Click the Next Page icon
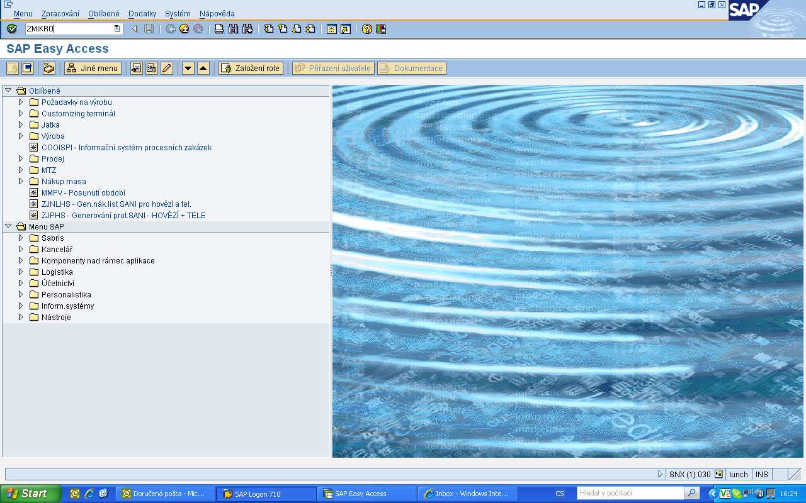 point(297,29)
